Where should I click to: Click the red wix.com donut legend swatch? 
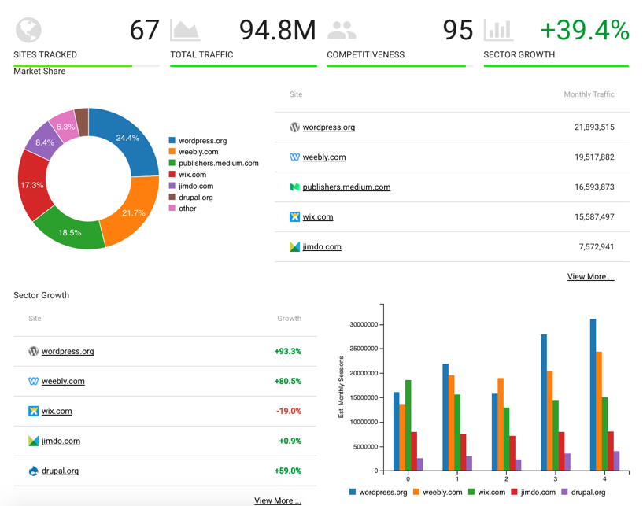(172, 174)
